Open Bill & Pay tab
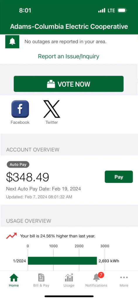Image resolution: width=138 pixels, height=300 pixels. 41,280
